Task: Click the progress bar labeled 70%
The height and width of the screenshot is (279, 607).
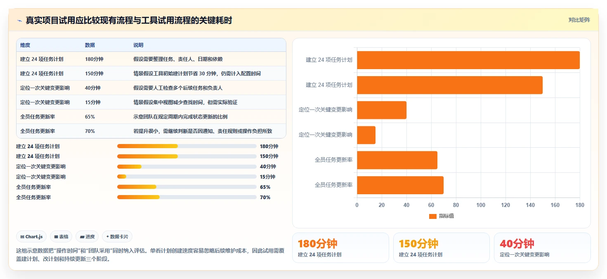Action: coord(187,197)
